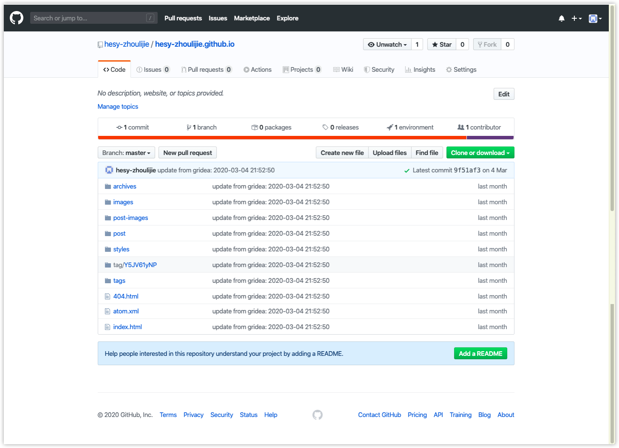Screen dimensions: 619x448
Task: Click the search or jump to field
Action: coord(93,18)
